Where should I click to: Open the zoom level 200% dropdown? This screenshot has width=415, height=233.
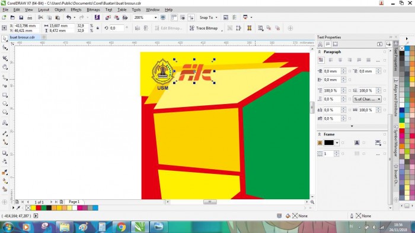pyautogui.click(x=155, y=17)
